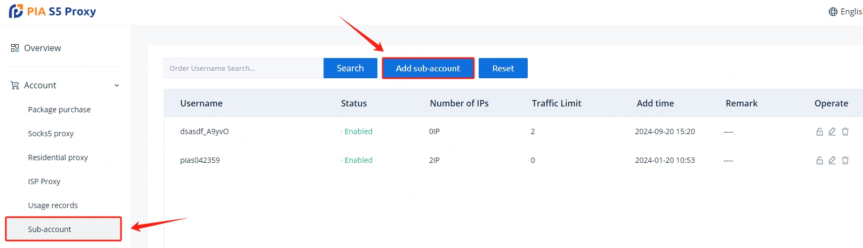Open the English language dropdown

point(851,12)
